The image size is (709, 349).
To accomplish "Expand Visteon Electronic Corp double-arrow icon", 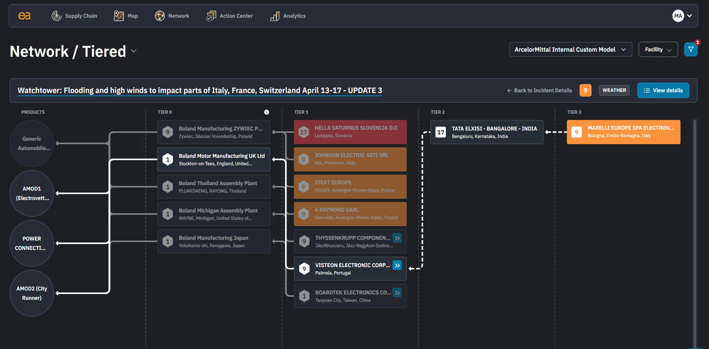I will click(397, 265).
